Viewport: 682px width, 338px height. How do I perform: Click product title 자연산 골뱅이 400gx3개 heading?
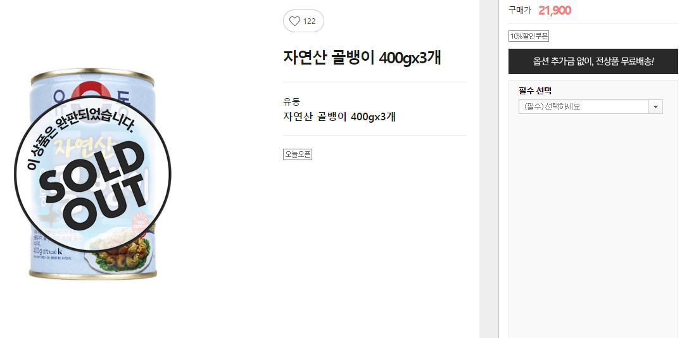(x=362, y=58)
